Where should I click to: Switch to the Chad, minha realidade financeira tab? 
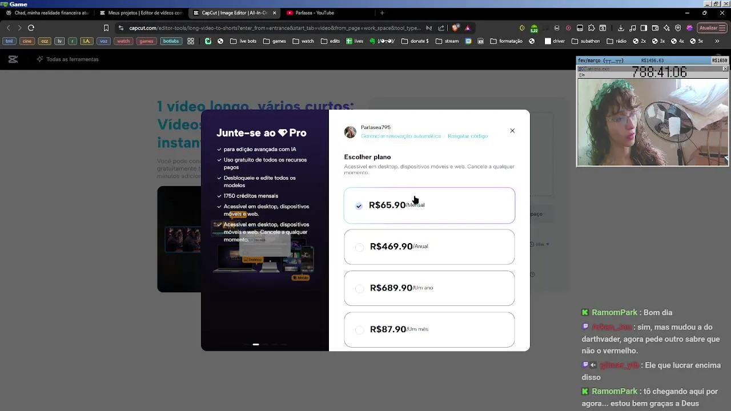pos(47,13)
